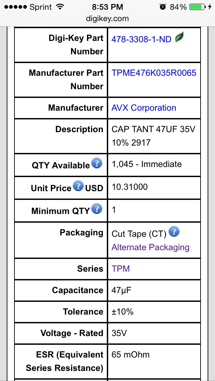Open the Alternate Packaging link

pos(150,248)
